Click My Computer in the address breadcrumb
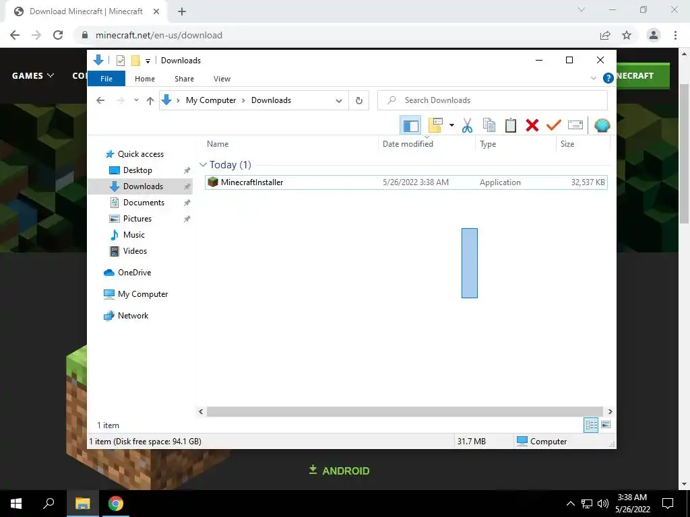Viewport: 690px width, 517px height. coord(211,100)
